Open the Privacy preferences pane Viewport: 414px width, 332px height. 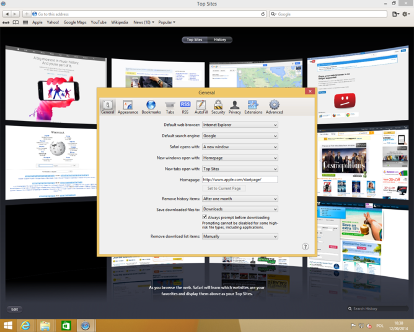point(234,107)
